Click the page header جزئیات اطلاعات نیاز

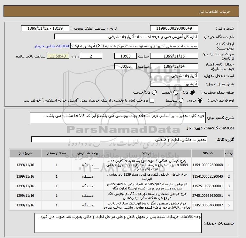pyautogui.click(x=214, y=12)
